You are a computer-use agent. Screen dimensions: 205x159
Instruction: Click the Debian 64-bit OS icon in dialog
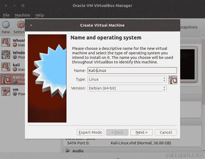point(173,80)
